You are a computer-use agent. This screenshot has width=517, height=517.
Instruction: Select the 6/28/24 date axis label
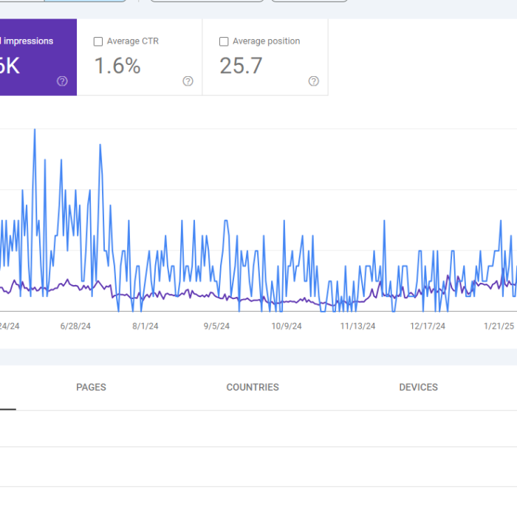point(75,326)
